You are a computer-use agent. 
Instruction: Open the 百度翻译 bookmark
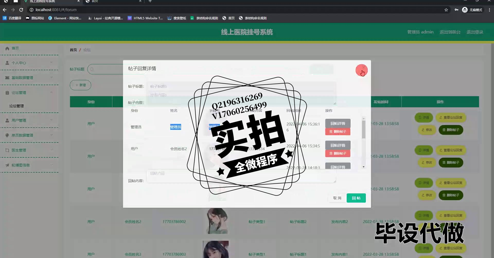coord(12,18)
